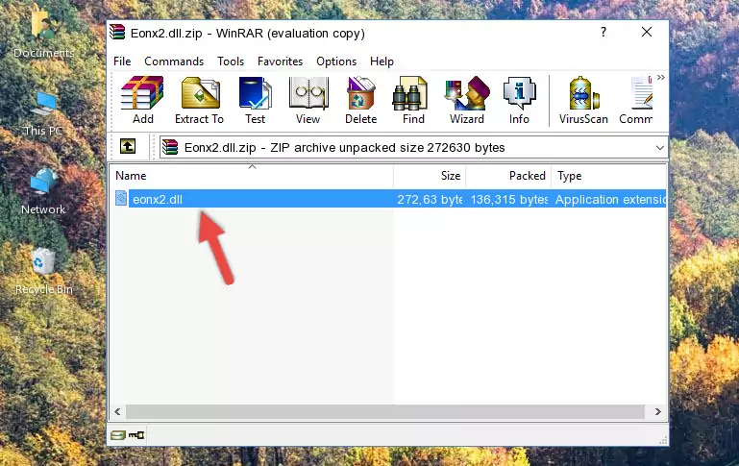Open the Options menu
739x466 pixels.
336,61
